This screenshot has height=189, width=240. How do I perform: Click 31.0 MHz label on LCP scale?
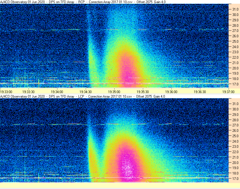point(235,104)
